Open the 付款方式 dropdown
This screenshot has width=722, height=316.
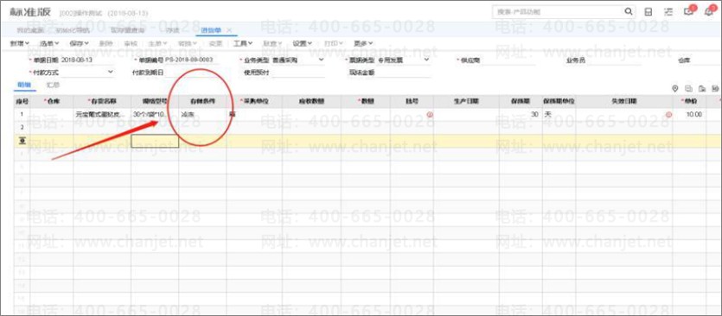click(110, 73)
